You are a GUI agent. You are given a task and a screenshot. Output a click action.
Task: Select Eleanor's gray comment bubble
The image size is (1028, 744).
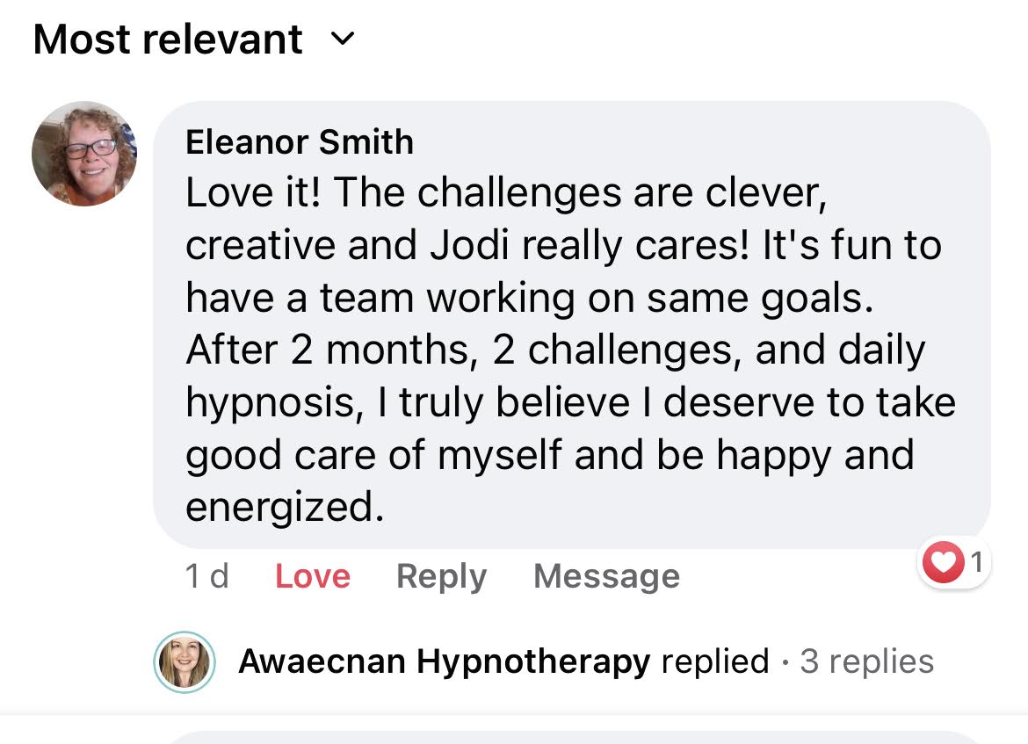click(x=572, y=324)
